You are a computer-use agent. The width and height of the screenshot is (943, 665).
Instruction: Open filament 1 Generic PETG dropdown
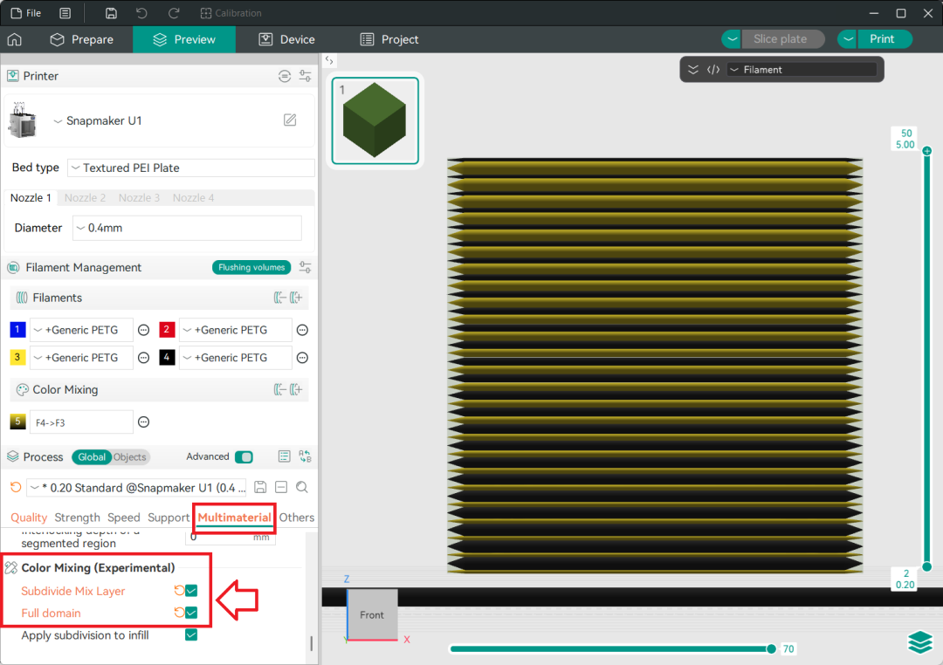(81, 330)
